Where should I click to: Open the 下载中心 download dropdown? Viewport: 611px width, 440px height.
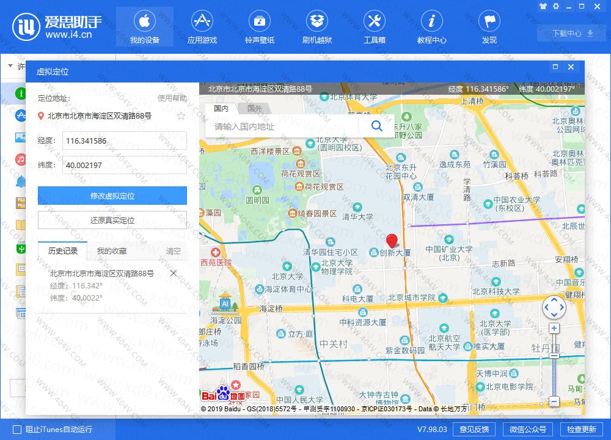pyautogui.click(x=573, y=34)
